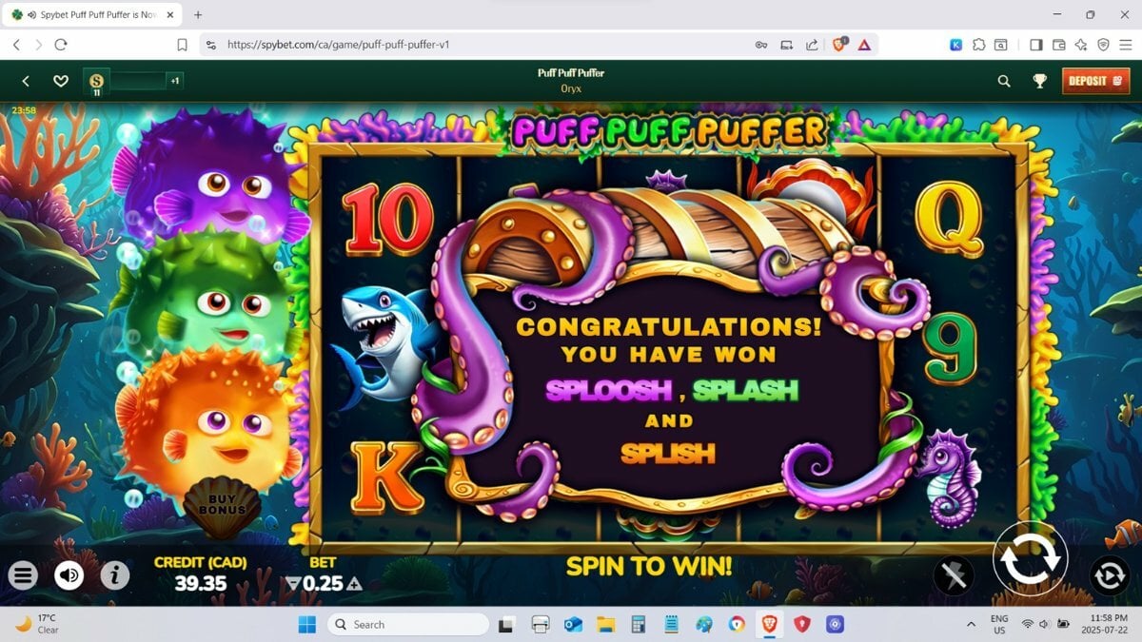Increase the bet with up arrow
1142x642 pixels.
354,584
